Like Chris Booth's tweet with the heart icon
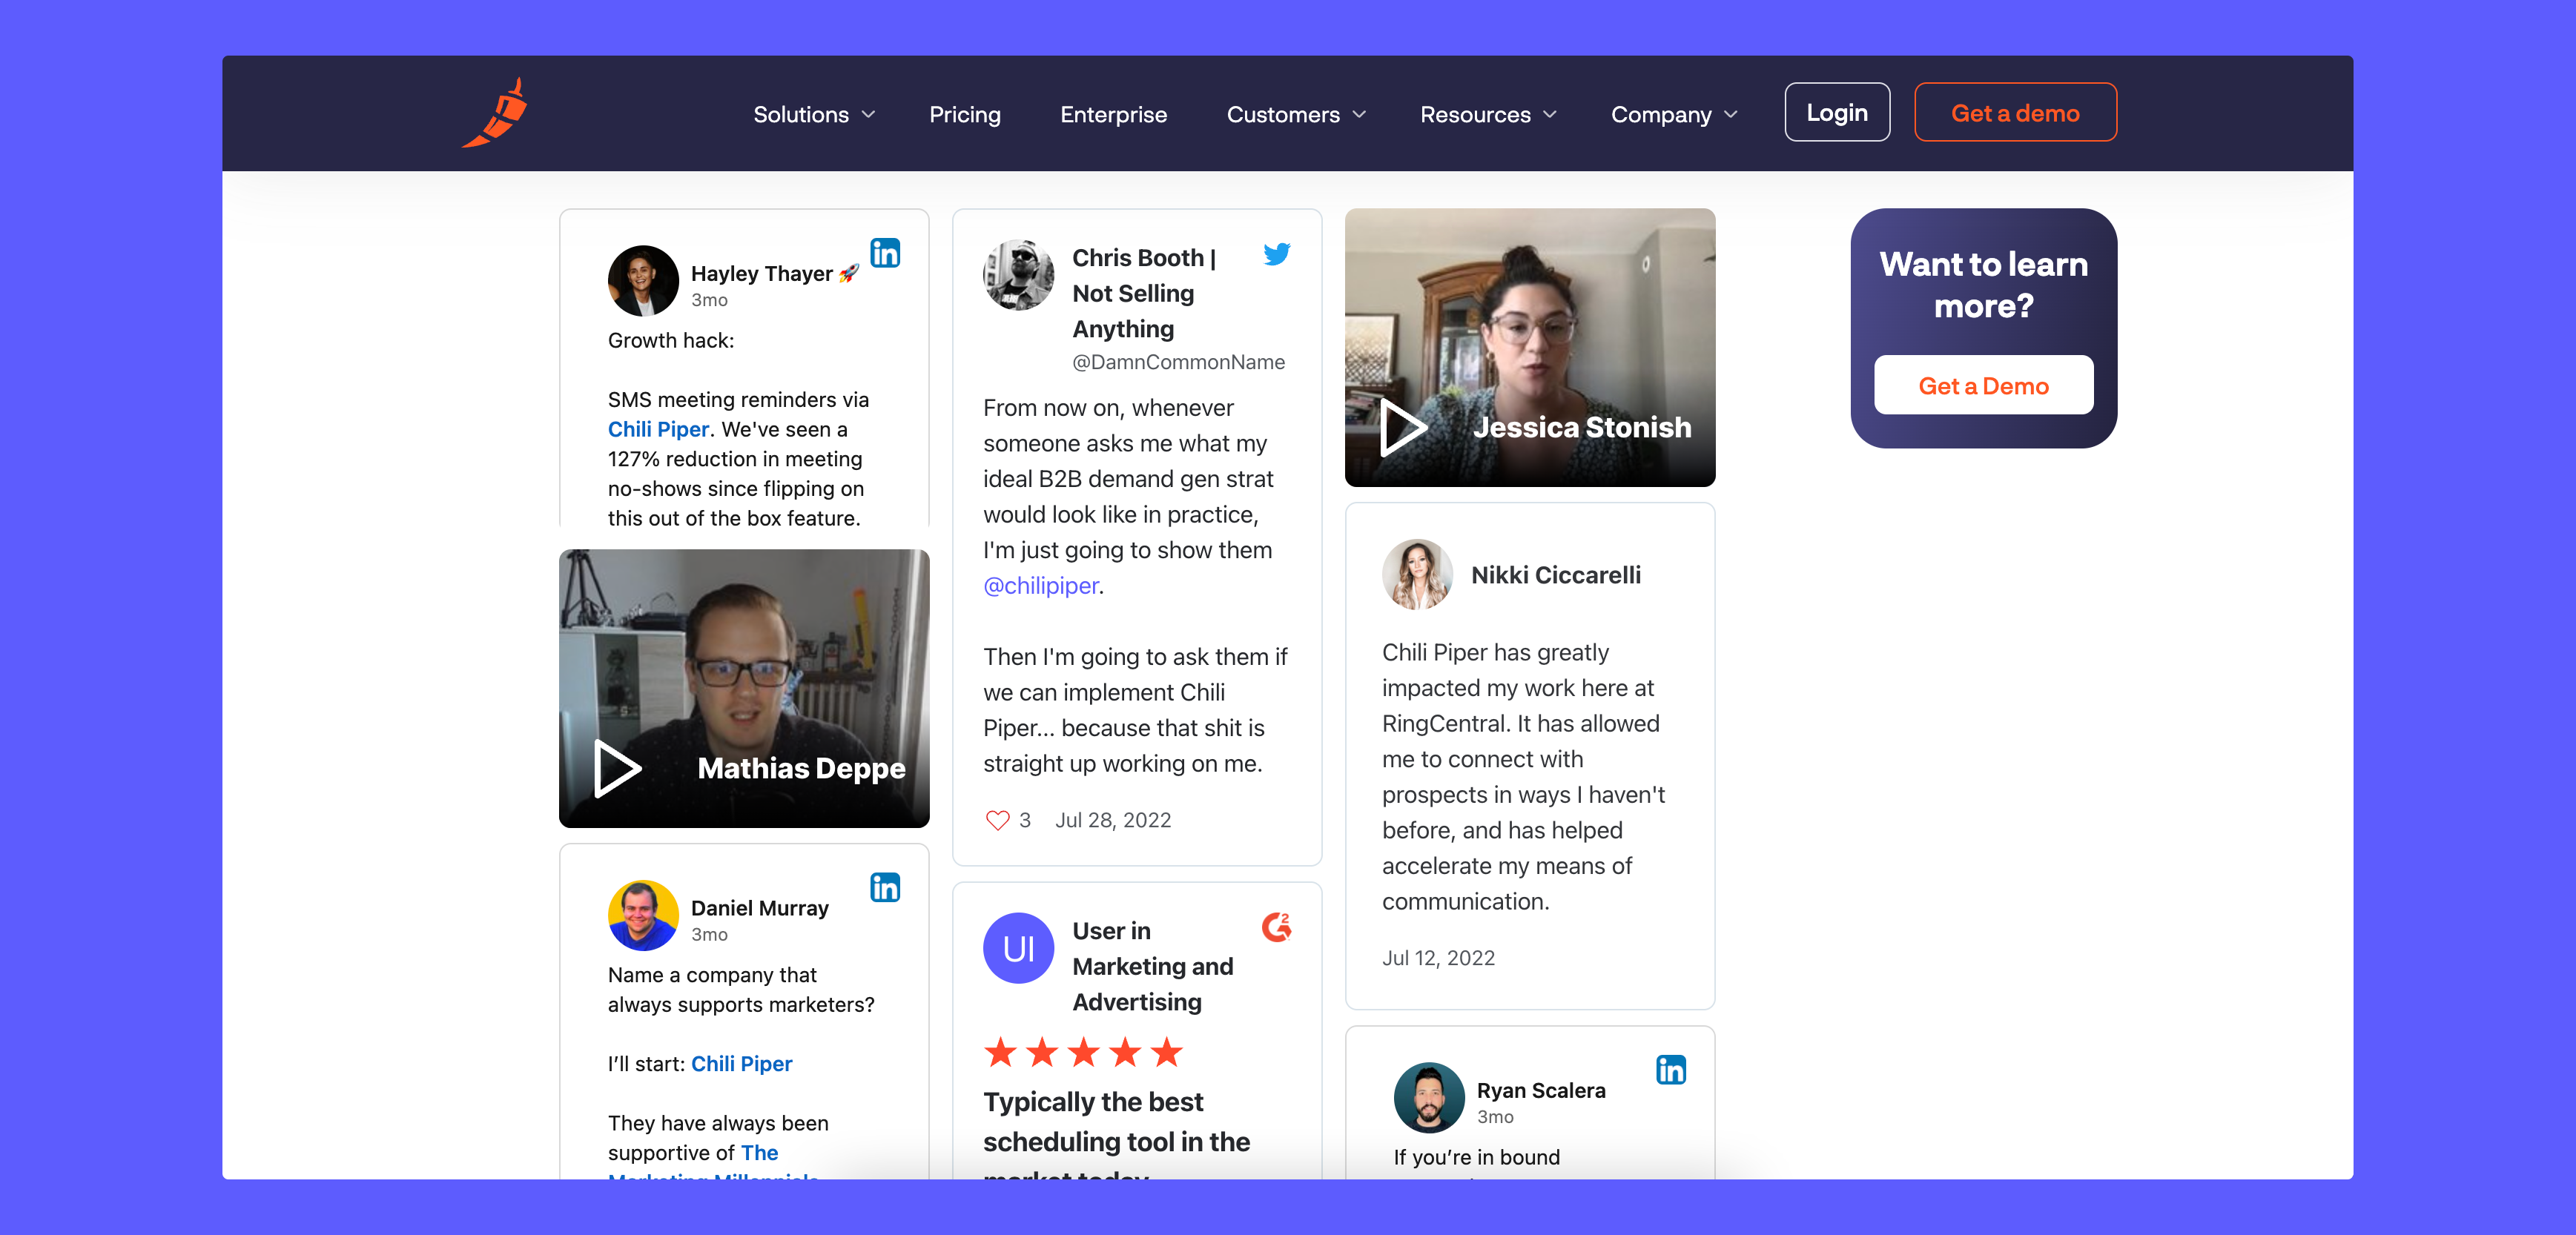 tap(997, 820)
